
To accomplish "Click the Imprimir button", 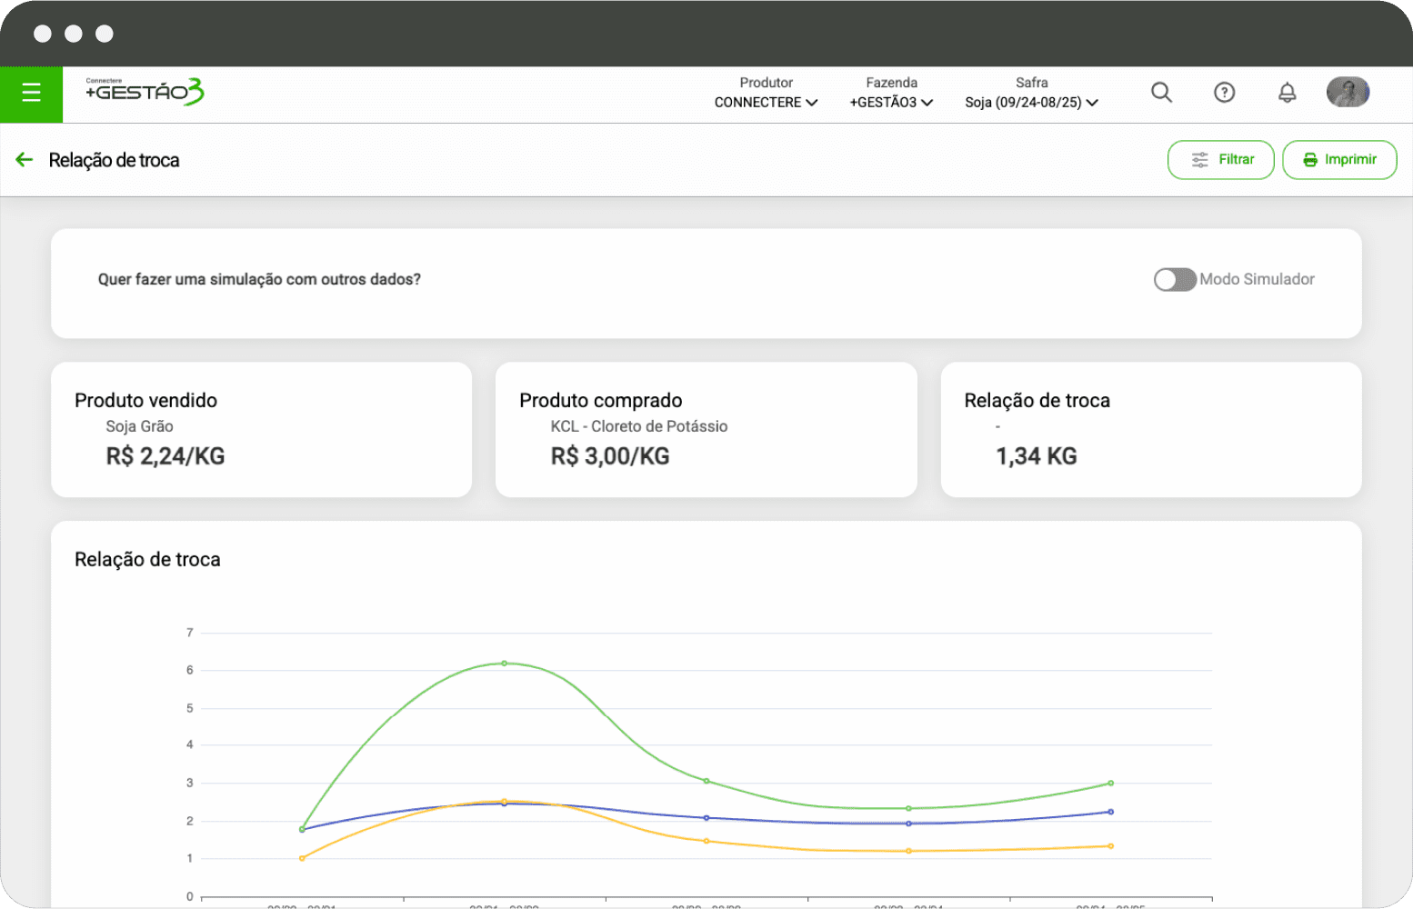I will [x=1338, y=160].
